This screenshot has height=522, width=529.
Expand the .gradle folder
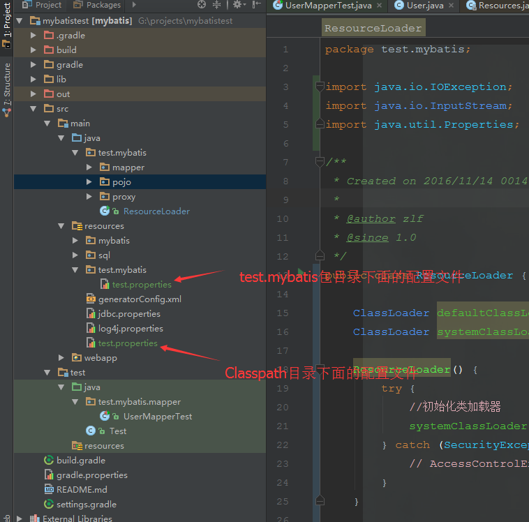[x=33, y=36]
